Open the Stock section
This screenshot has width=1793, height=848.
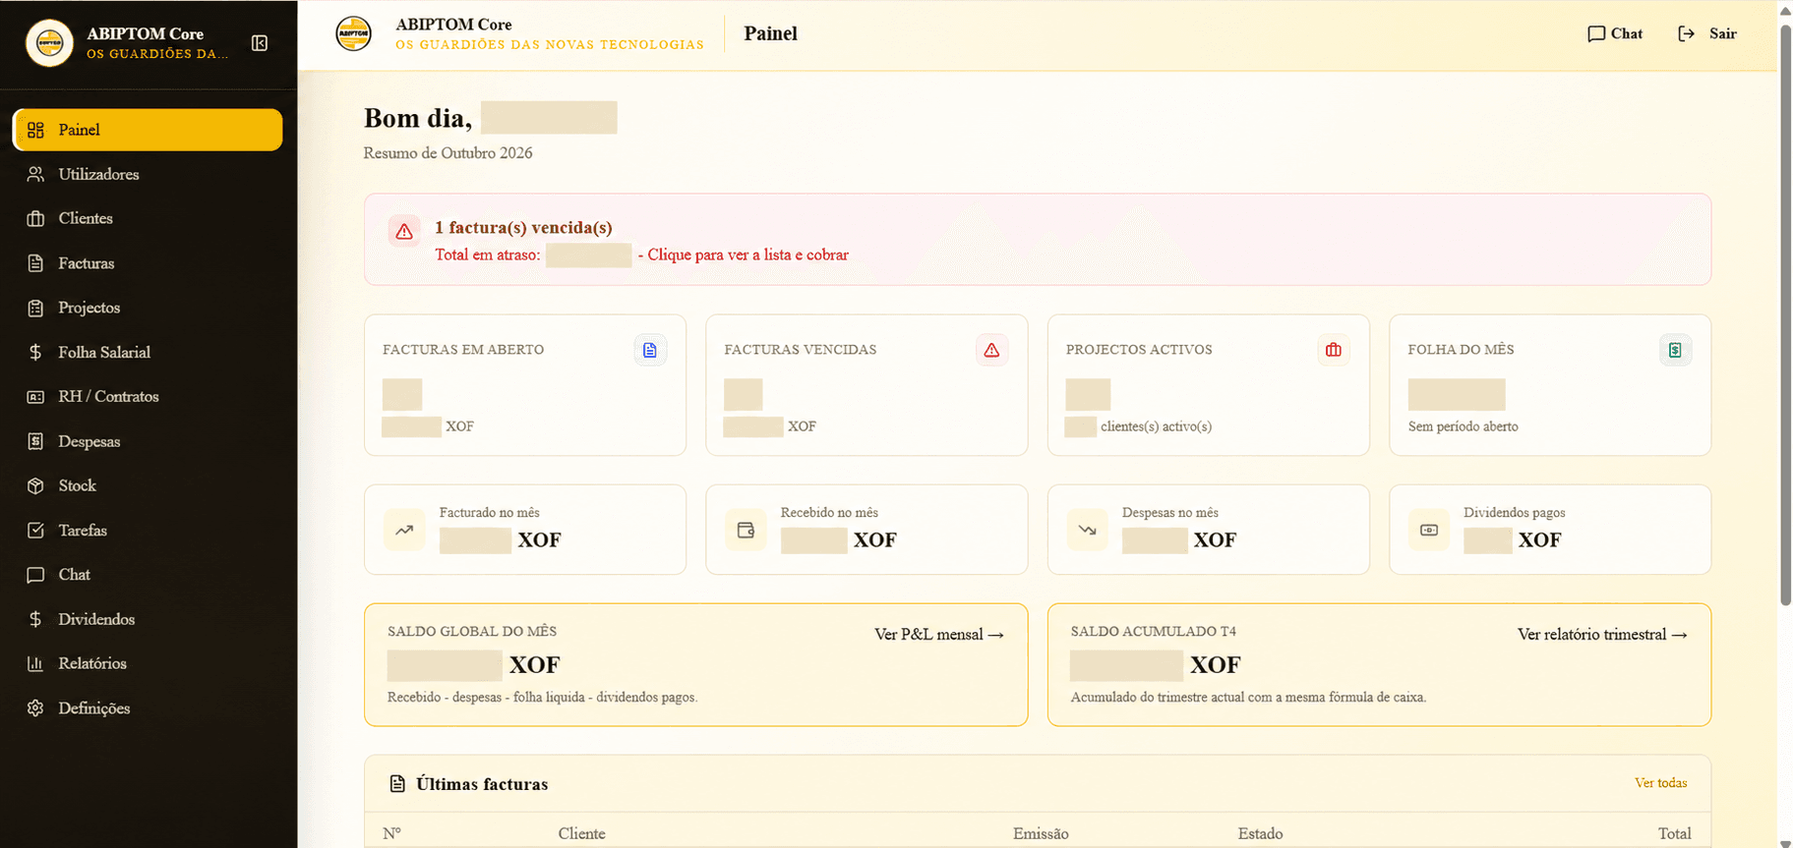point(148,485)
